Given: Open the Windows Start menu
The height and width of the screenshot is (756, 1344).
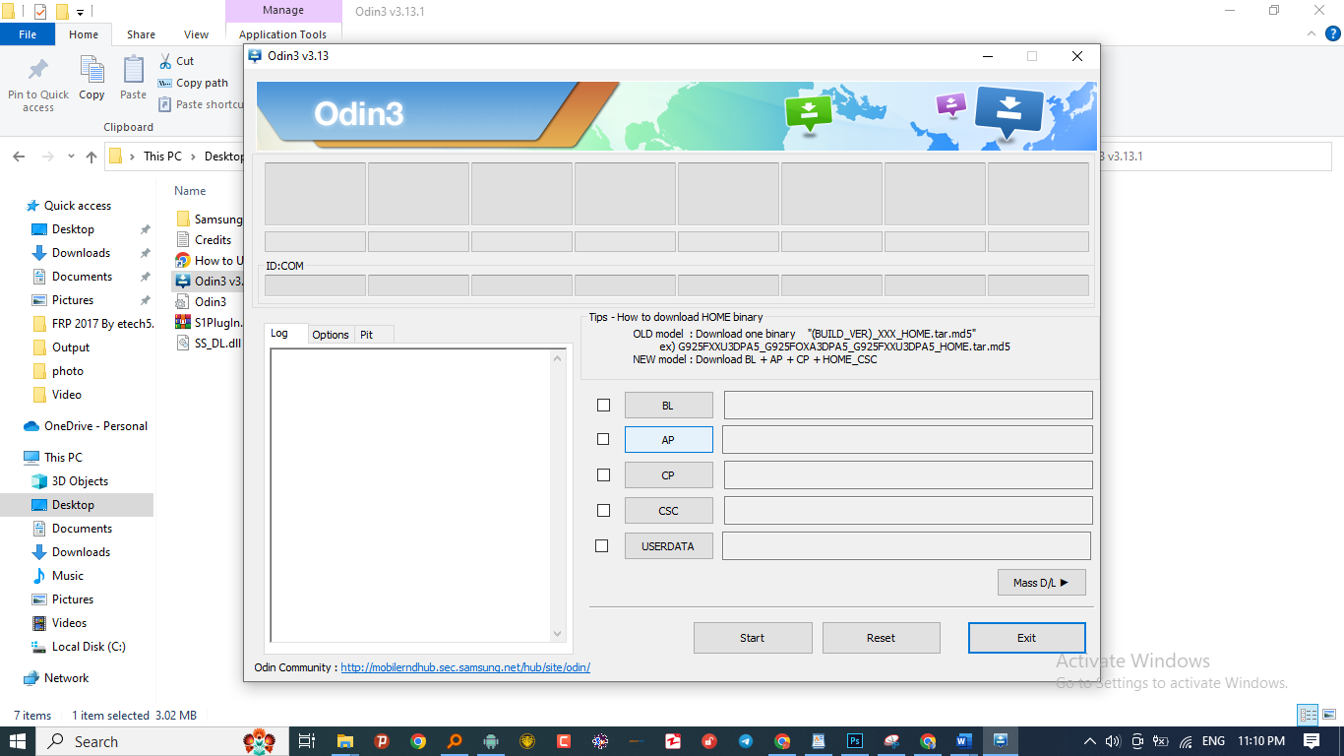Looking at the screenshot, I should click(x=19, y=741).
